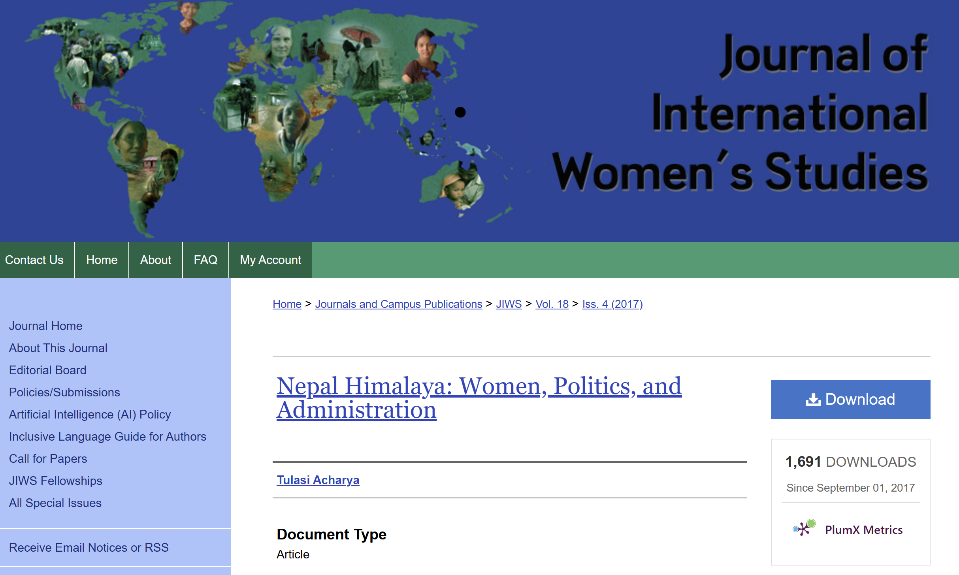Viewport: 959px width, 575px height.
Task: Click the download arrow icon
Action: click(x=813, y=400)
